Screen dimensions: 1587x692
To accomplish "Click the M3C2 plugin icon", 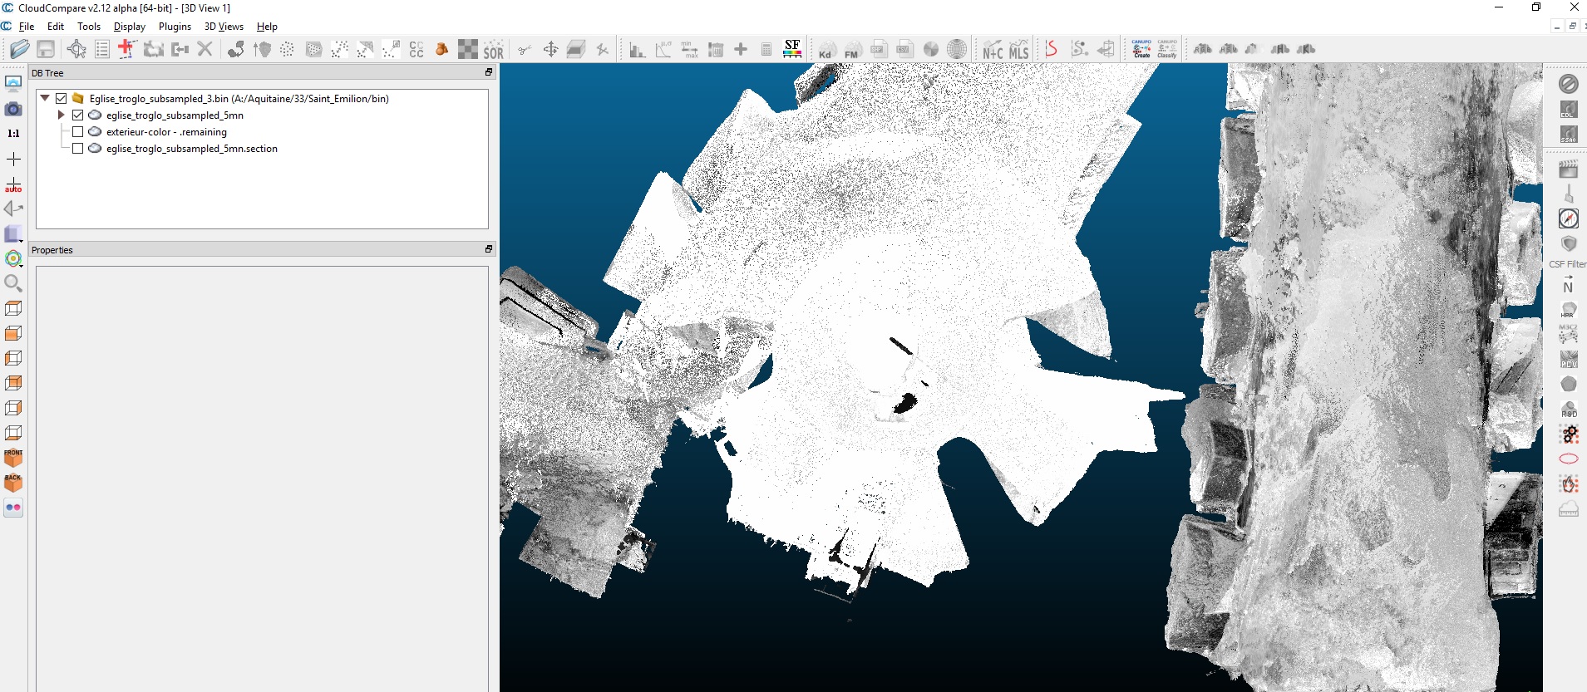I will point(1569,334).
